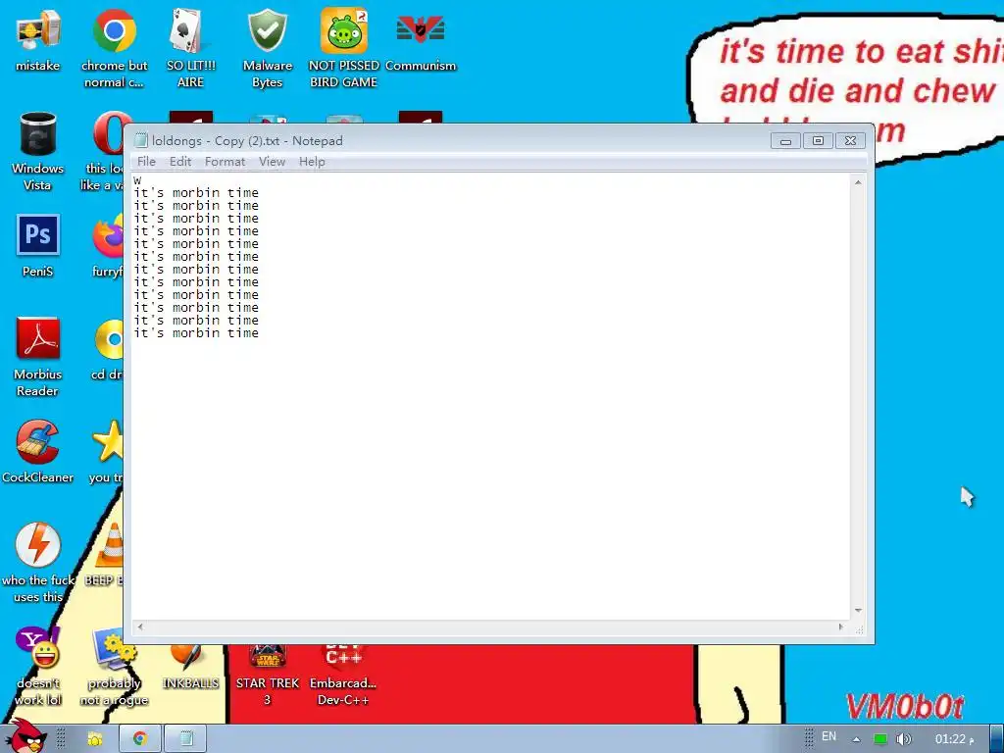Click the horizontal scroll right arrow
This screenshot has height=753, width=1004.
(840, 627)
